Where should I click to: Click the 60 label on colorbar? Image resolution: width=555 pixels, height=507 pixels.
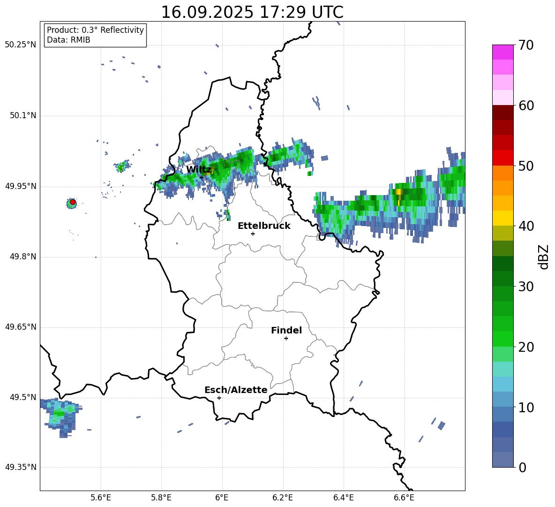click(x=526, y=106)
